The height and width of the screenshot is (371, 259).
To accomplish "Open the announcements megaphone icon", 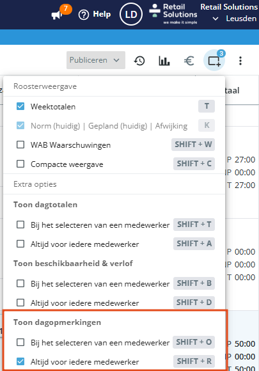I will tap(57, 15).
